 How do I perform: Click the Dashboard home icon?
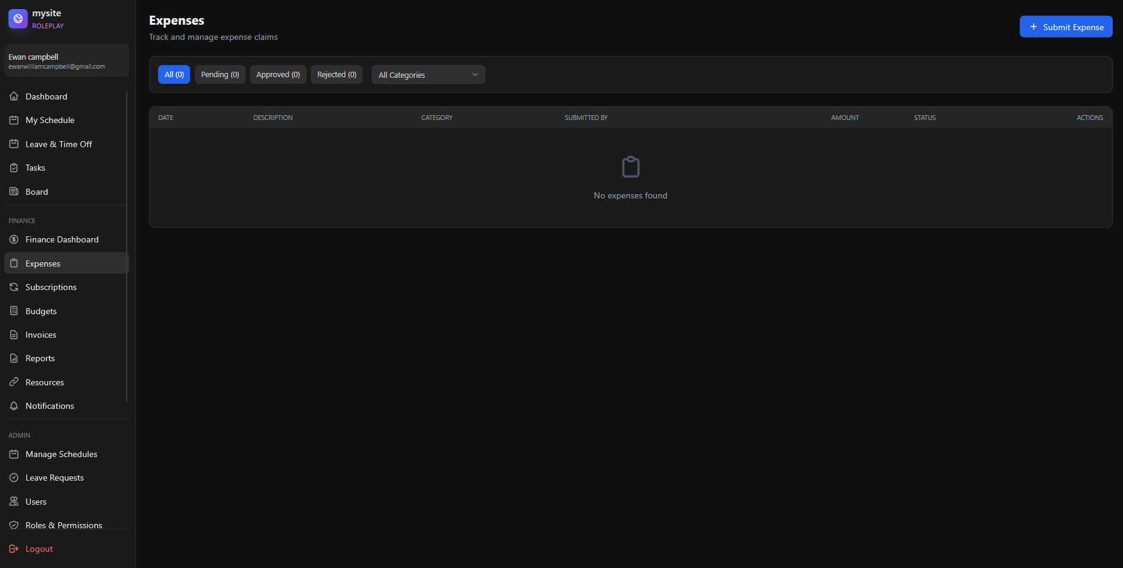point(14,96)
